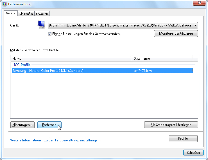The image size is (208, 160).
Task: Open the Gerät display selection dropdown
Action: click(123, 25)
